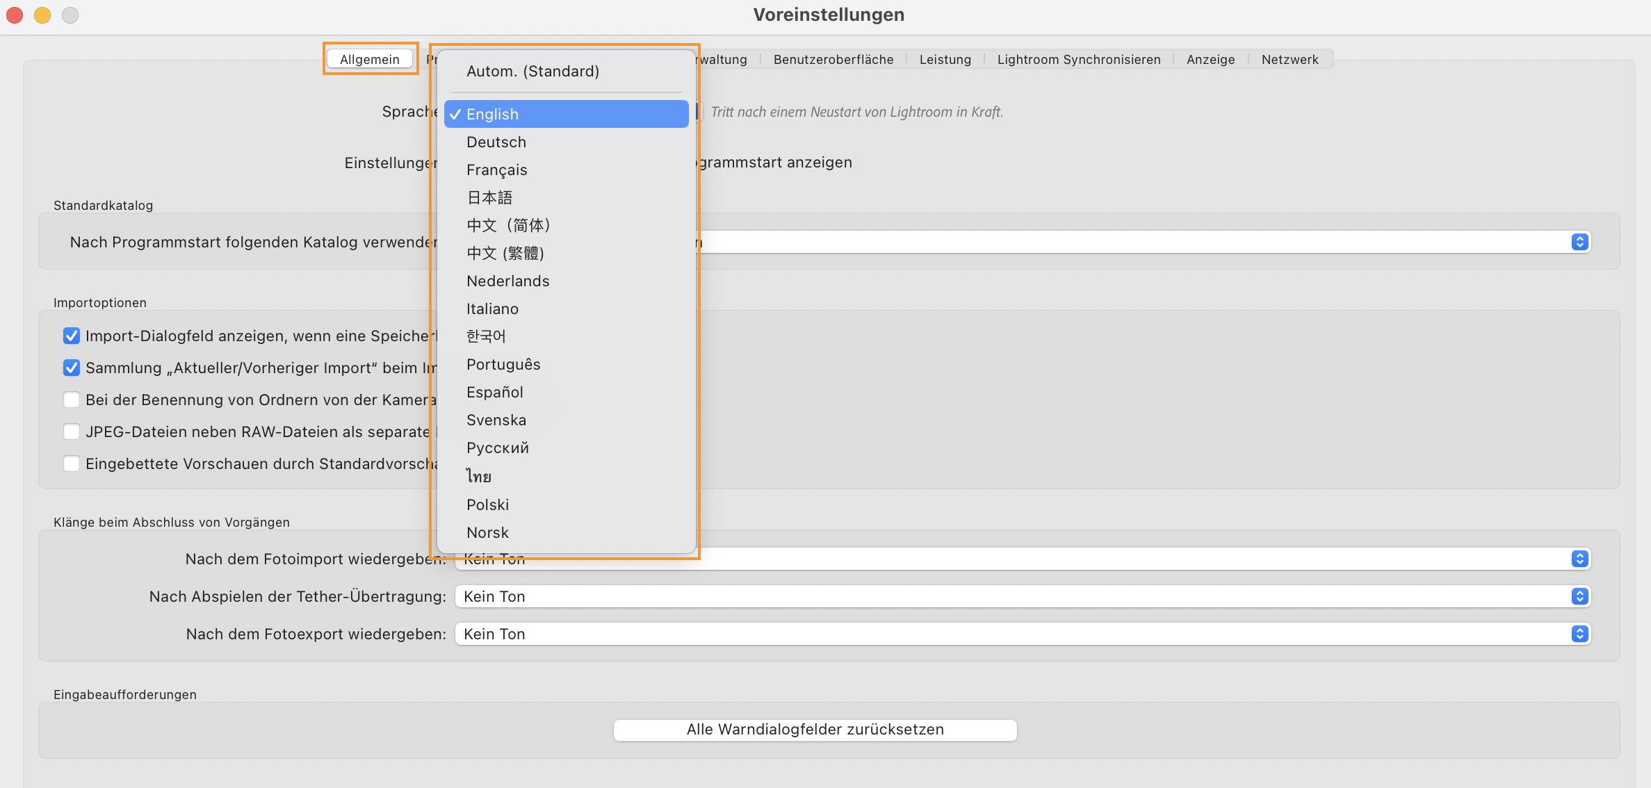Open Nach dem Fotoexport Kein Ton dropdown
Viewport: 1651px width, 788px height.
pyautogui.click(x=1579, y=633)
